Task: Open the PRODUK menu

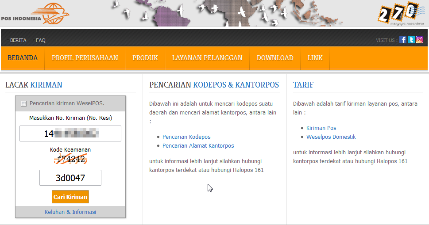Action: click(x=145, y=58)
